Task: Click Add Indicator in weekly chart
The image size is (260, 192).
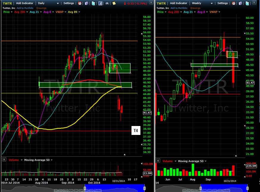Action: 178,3
